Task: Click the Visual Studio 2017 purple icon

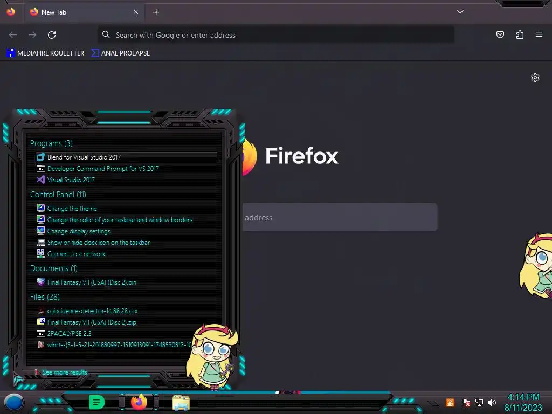Action: [41, 180]
